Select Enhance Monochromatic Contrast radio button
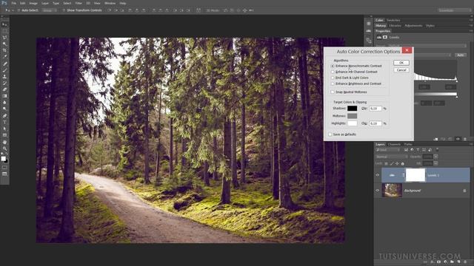The image size is (474, 266). pos(333,66)
